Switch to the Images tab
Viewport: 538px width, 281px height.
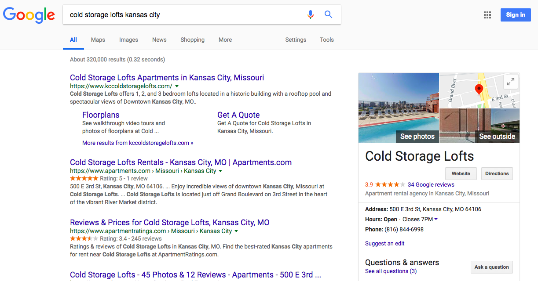click(128, 40)
